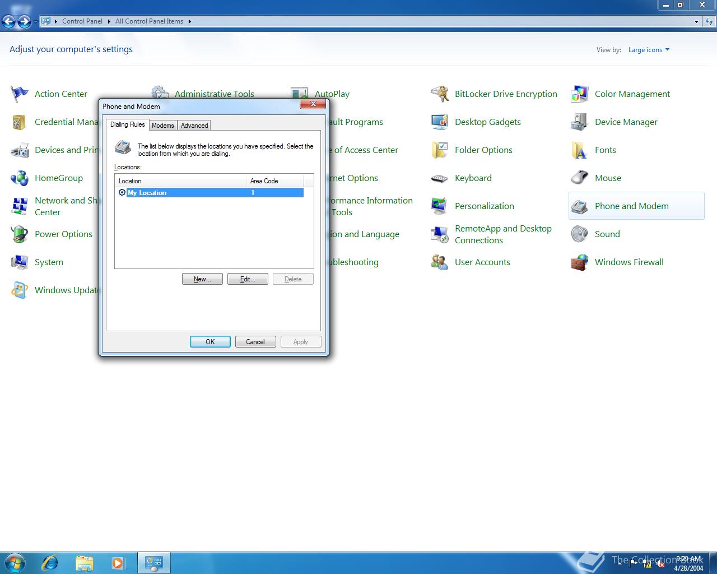Open the System icon

pyautogui.click(x=20, y=262)
